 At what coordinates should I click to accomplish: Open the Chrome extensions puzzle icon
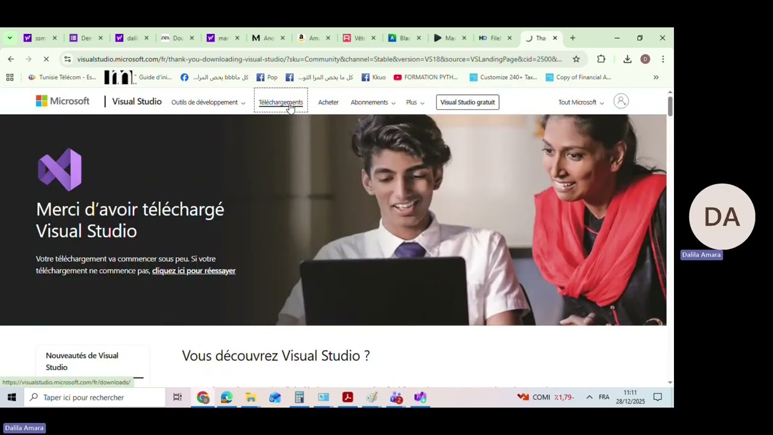tap(601, 59)
